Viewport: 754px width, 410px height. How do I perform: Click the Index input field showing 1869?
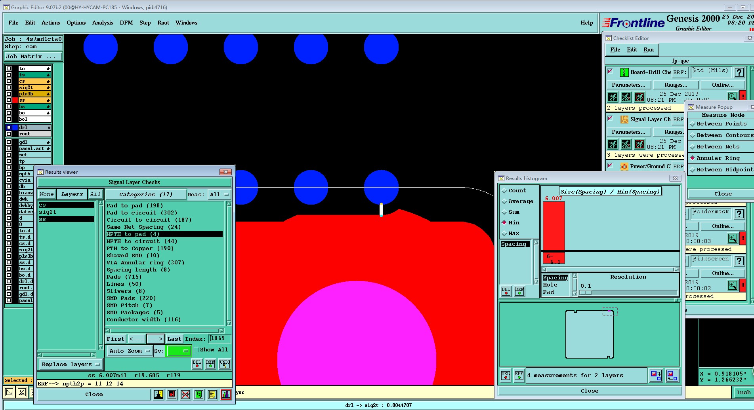(220, 339)
